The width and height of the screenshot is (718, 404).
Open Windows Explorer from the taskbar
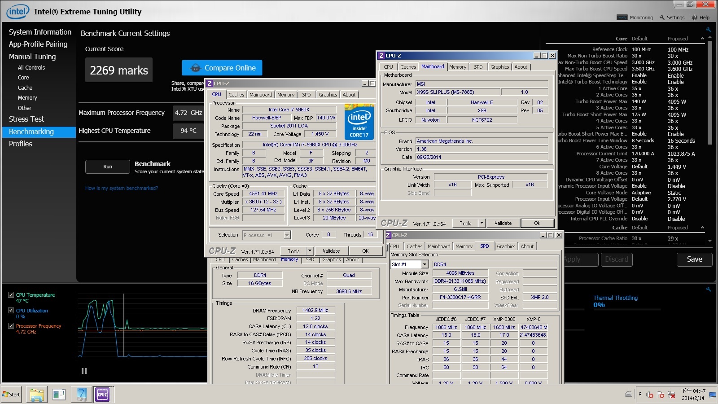pyautogui.click(x=37, y=395)
